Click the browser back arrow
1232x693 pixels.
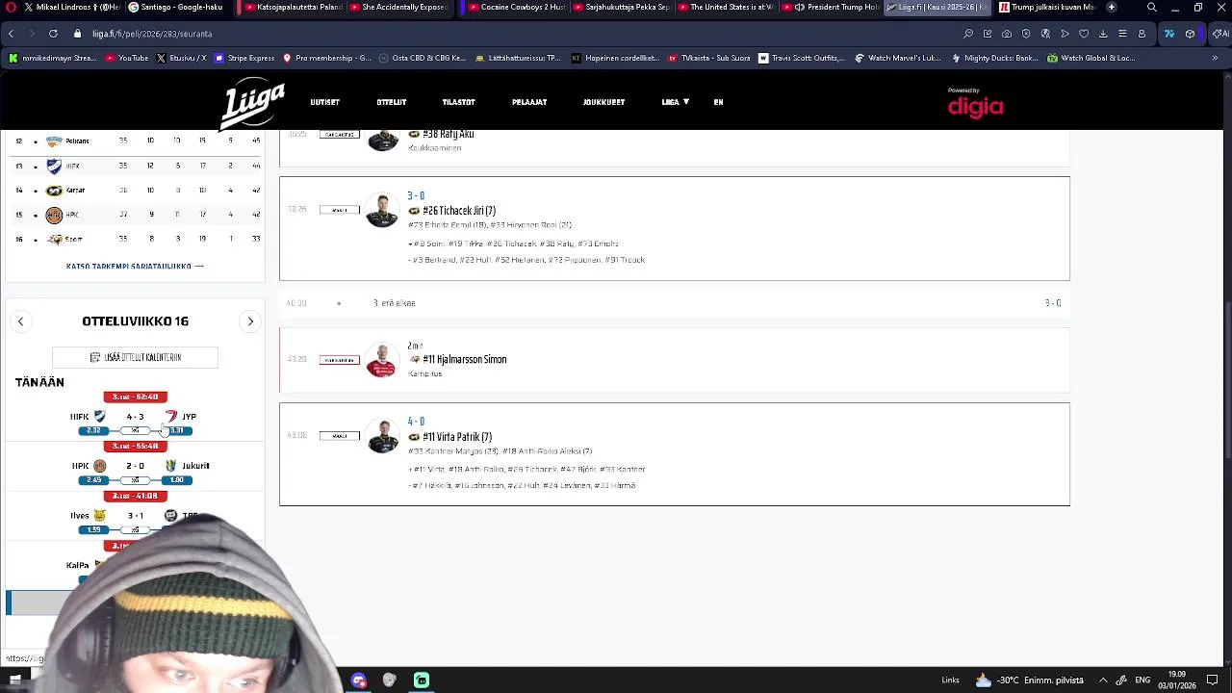pyautogui.click(x=11, y=34)
